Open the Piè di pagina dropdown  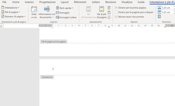[x=11, y=12]
